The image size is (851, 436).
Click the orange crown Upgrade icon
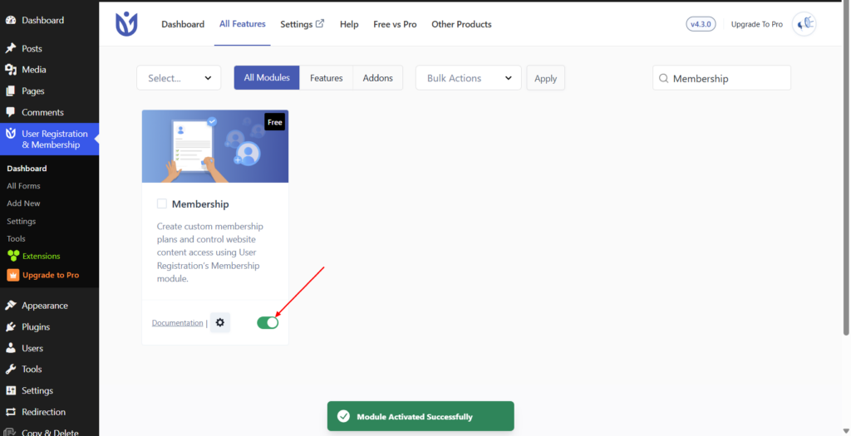(13, 275)
